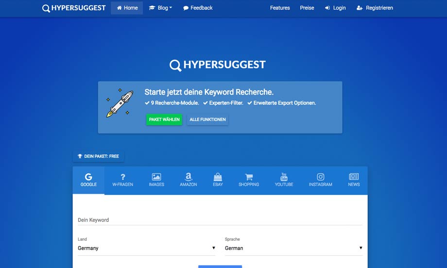Switch to the W-Fragen tab
Viewport: 447px width, 268px height.
click(123, 180)
